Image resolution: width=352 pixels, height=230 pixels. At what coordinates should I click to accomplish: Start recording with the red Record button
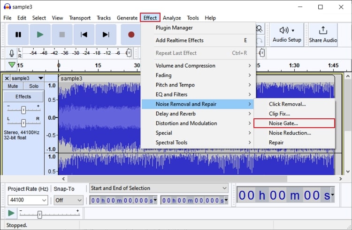coord(131,35)
